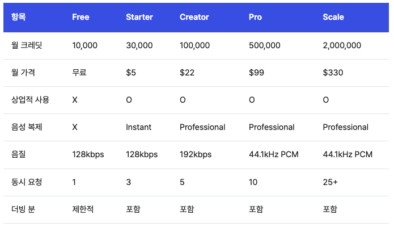394x227 pixels.
Task: Select the Instant voice cloning cell
Action: pyautogui.click(x=139, y=127)
